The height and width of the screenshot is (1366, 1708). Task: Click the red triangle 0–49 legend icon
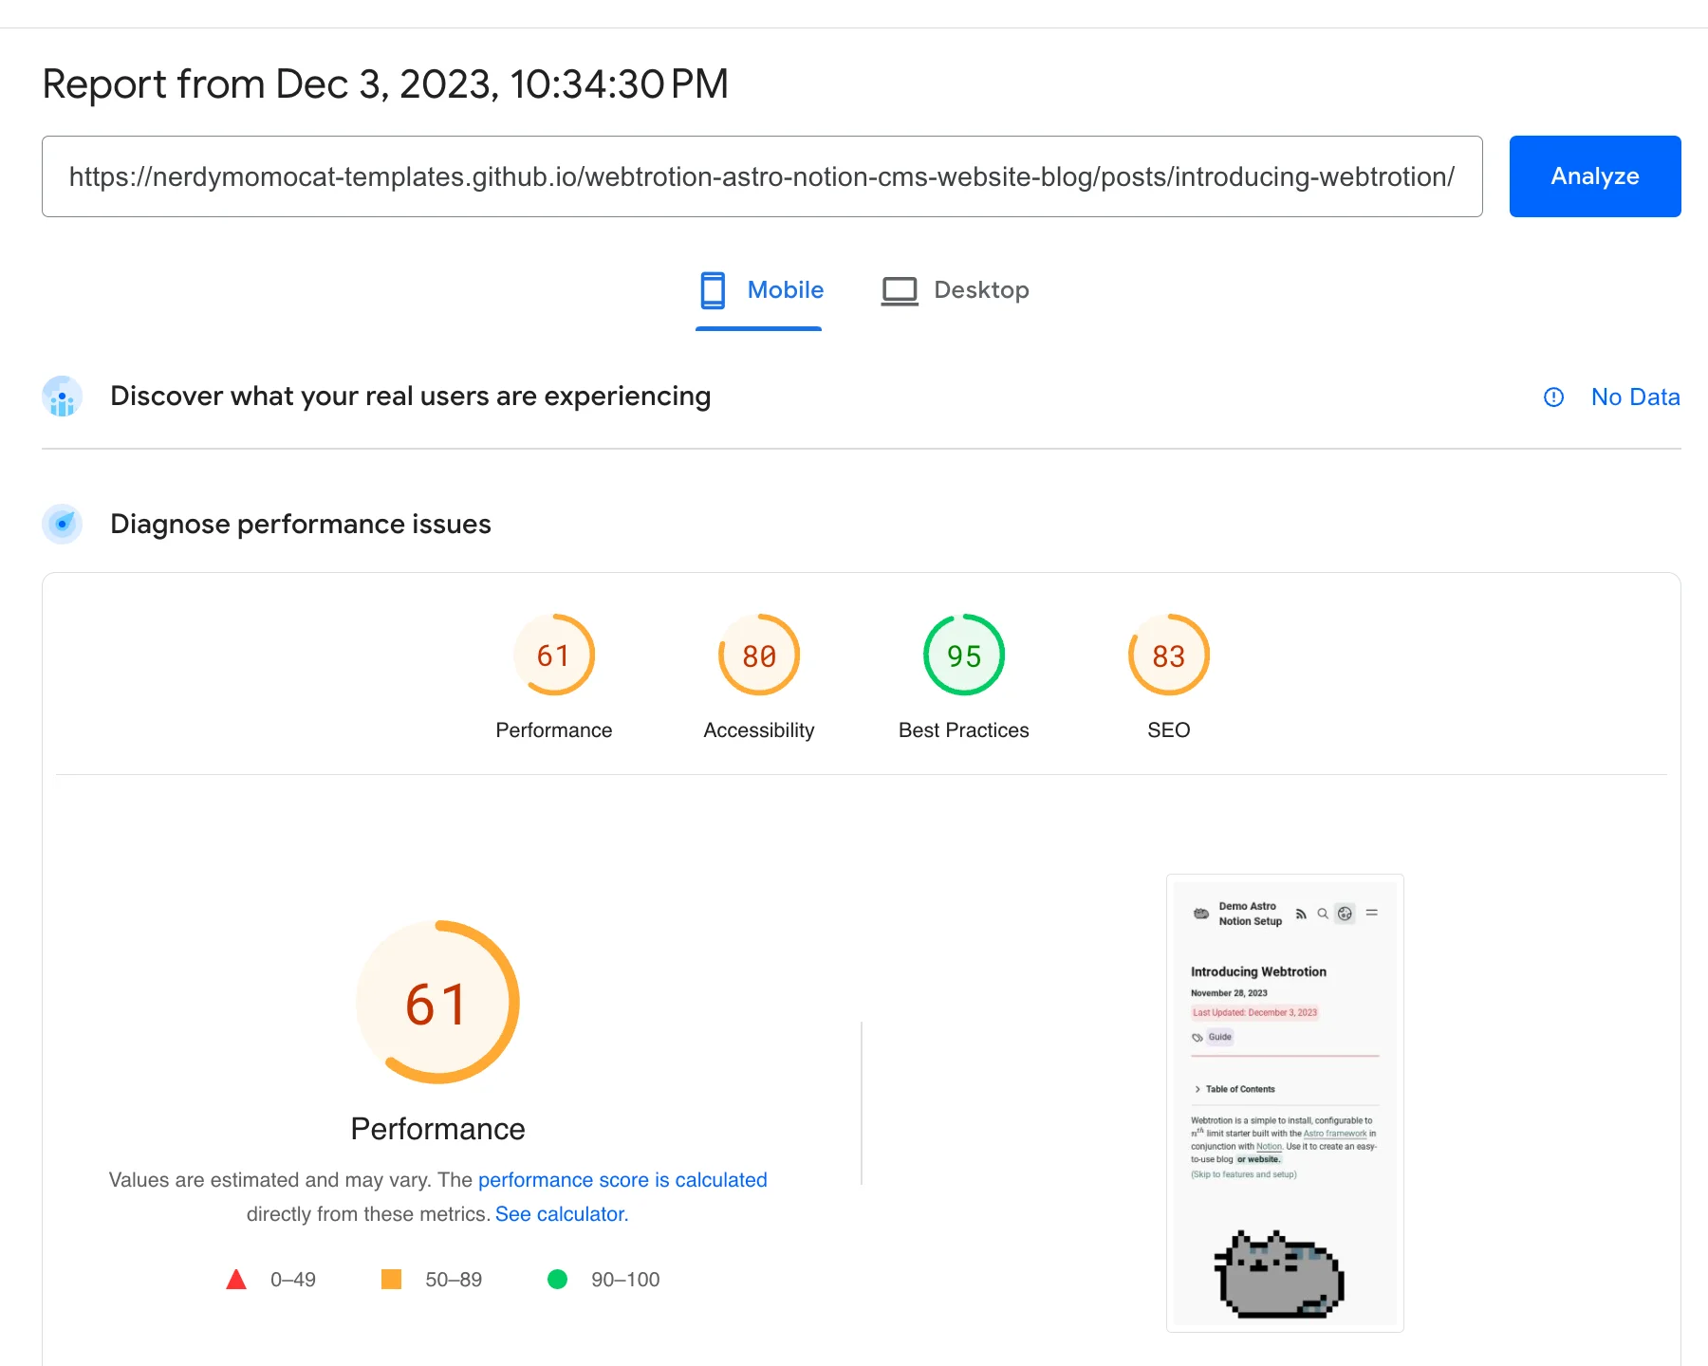coord(236,1280)
